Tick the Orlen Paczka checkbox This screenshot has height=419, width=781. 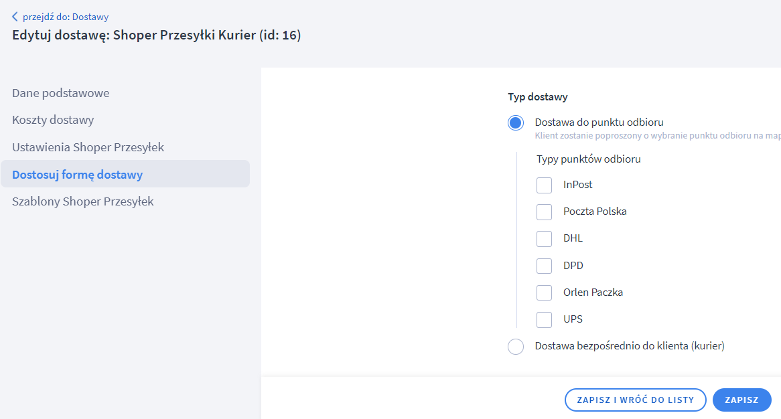[x=545, y=292]
